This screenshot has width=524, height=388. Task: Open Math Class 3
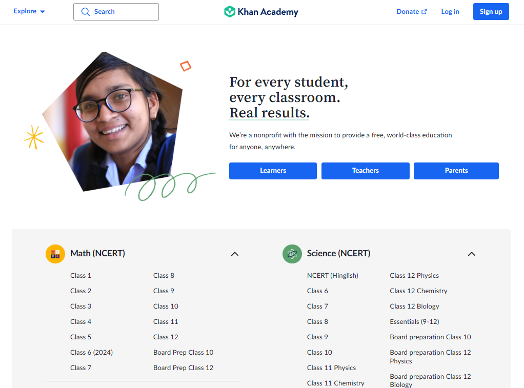(x=80, y=306)
